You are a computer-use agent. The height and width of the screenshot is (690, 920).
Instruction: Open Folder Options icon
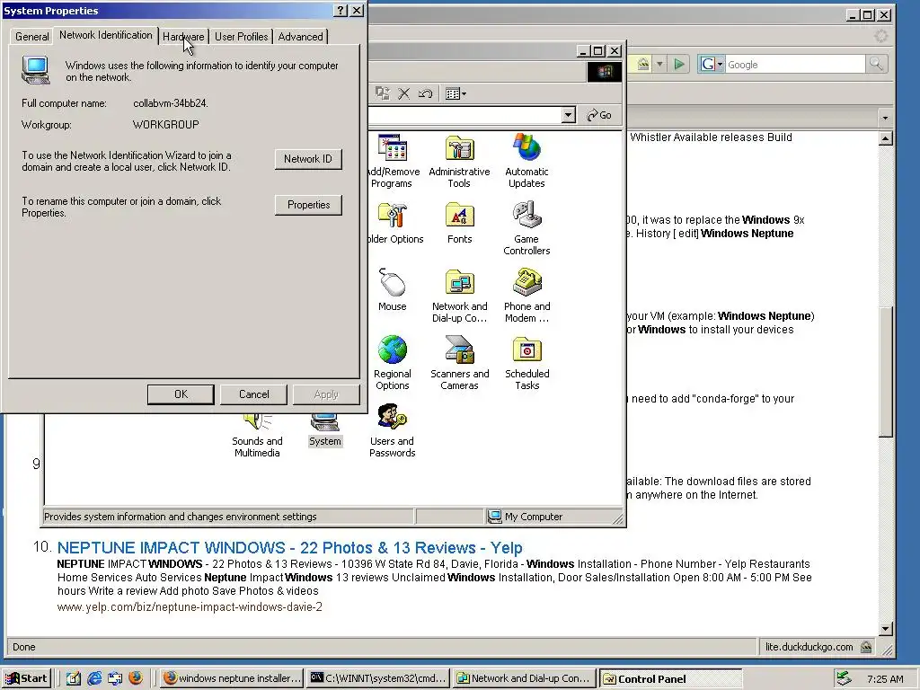[394, 223]
